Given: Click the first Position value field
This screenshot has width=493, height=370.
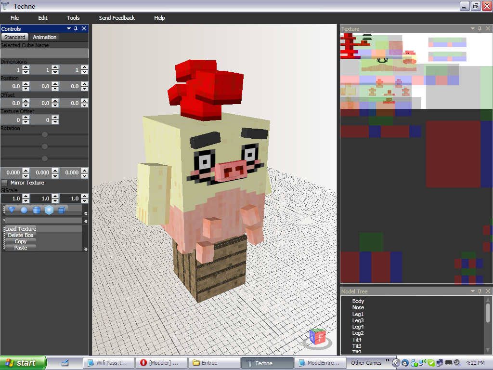Looking at the screenshot, I should coord(12,86).
